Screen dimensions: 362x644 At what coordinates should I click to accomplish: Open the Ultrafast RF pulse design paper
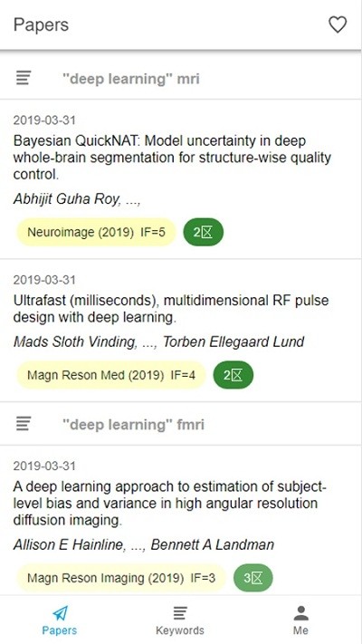[x=171, y=309]
